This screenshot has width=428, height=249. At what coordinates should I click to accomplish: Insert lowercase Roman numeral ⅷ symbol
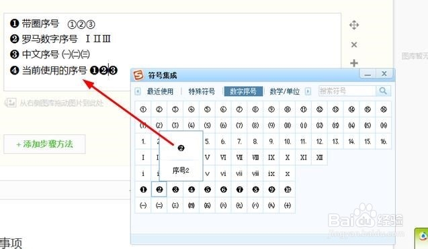click(255, 173)
